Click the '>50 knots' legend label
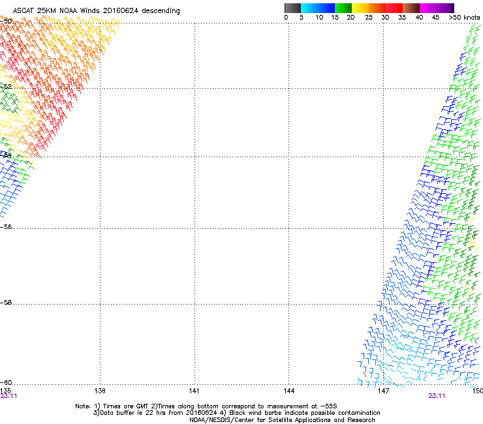The height and width of the screenshot is (424, 483). [x=464, y=18]
